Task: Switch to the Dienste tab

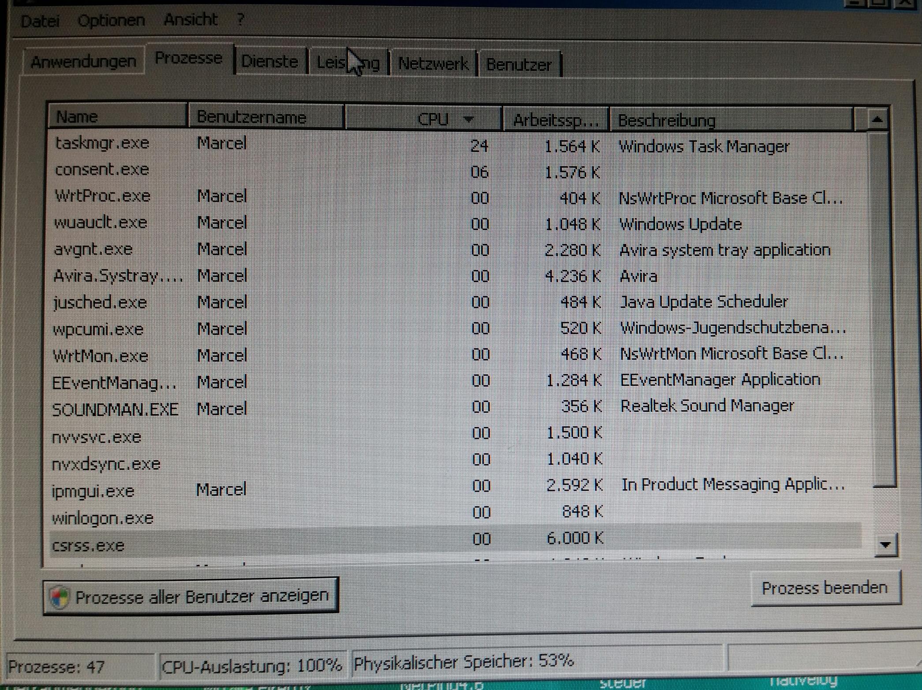Action: 269,62
